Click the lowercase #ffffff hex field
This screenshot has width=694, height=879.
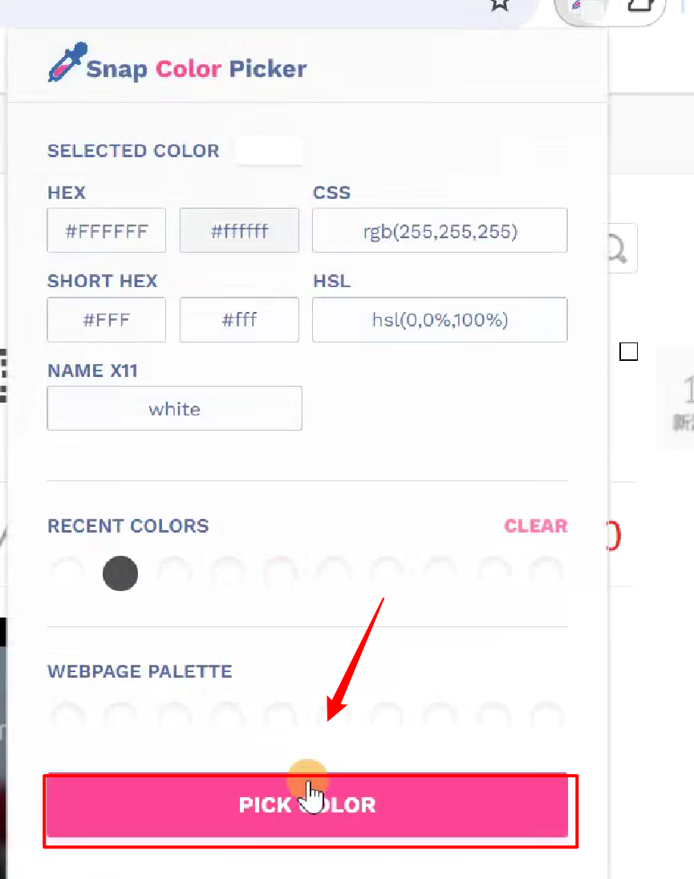point(239,231)
